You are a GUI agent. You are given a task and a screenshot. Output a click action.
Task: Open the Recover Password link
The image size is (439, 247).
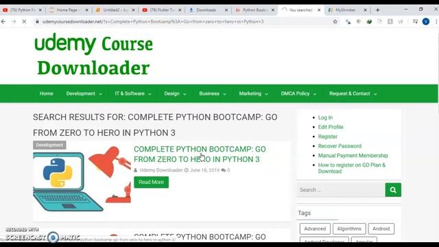pos(340,146)
